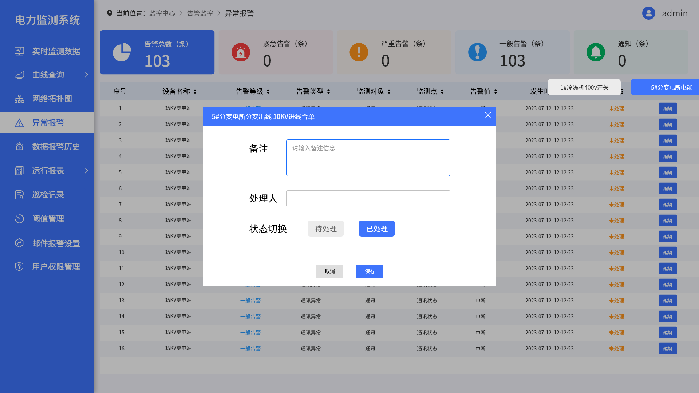Click the 取消 button in dialog
This screenshot has height=393, width=699.
pyautogui.click(x=329, y=271)
